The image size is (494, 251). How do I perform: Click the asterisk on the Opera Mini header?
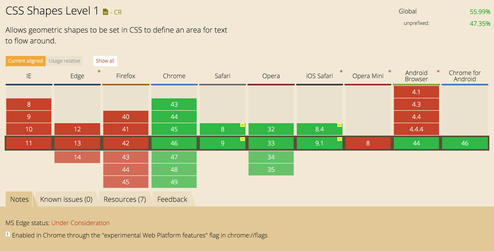point(389,72)
